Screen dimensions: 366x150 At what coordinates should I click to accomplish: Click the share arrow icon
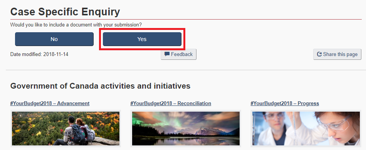[x=319, y=54]
